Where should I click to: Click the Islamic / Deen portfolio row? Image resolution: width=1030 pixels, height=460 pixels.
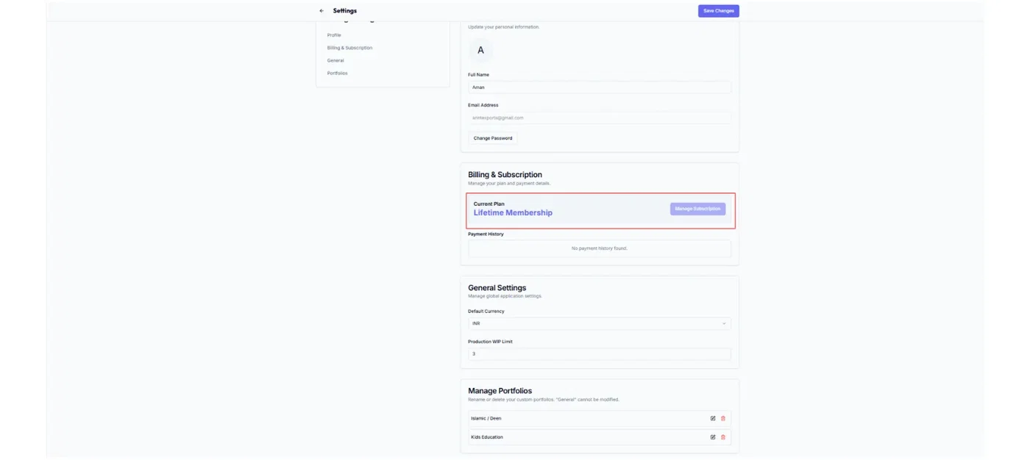(x=574, y=418)
